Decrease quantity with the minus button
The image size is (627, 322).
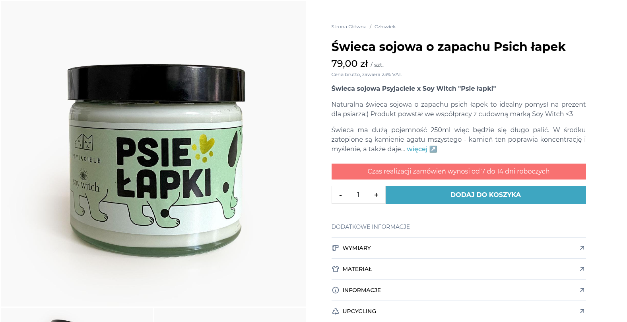tap(340, 195)
